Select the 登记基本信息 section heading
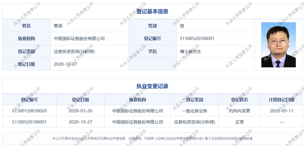304x146 pixels. [152, 11]
